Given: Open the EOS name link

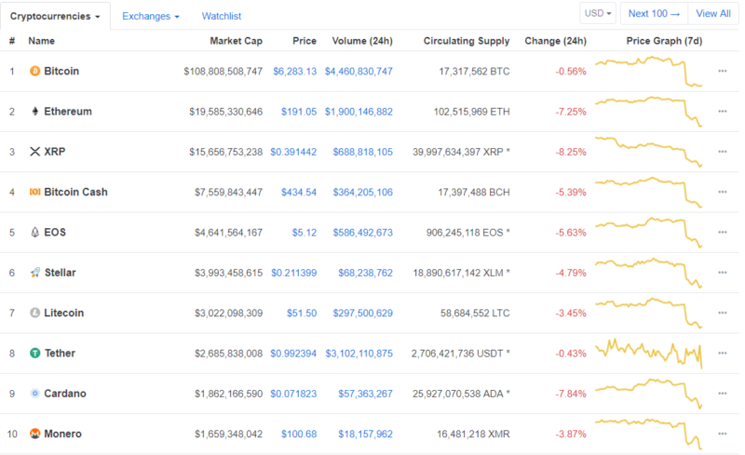Looking at the screenshot, I should click(x=55, y=233).
